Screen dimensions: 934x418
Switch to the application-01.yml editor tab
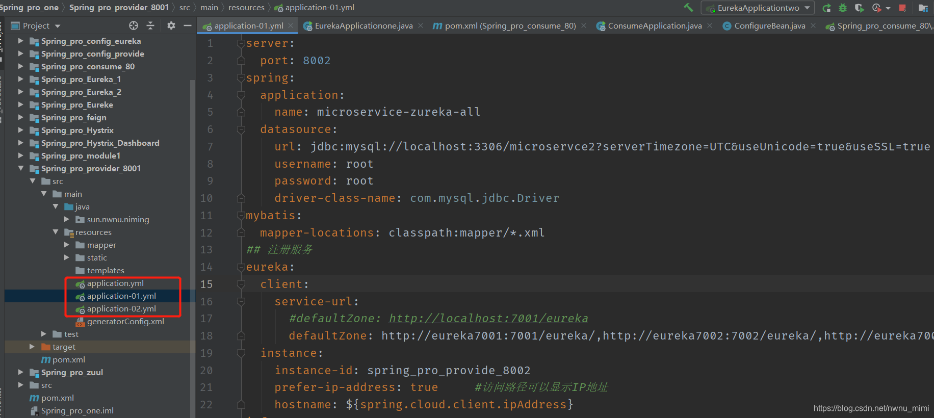coord(247,25)
